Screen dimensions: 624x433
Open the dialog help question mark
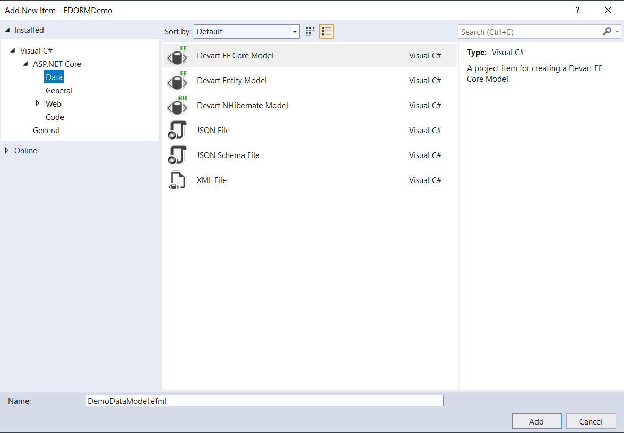577,11
